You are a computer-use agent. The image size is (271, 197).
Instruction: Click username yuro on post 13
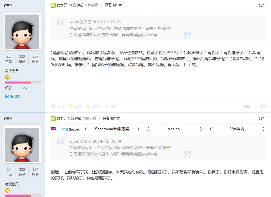click(8, 118)
